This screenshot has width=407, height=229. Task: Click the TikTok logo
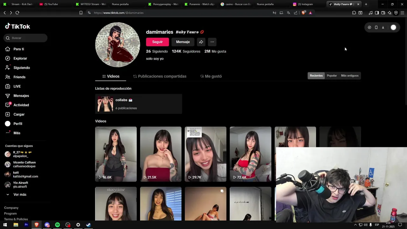(x=17, y=26)
